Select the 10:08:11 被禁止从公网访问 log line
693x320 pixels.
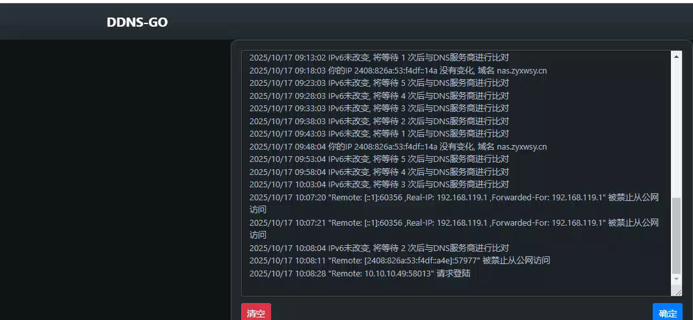pos(400,261)
